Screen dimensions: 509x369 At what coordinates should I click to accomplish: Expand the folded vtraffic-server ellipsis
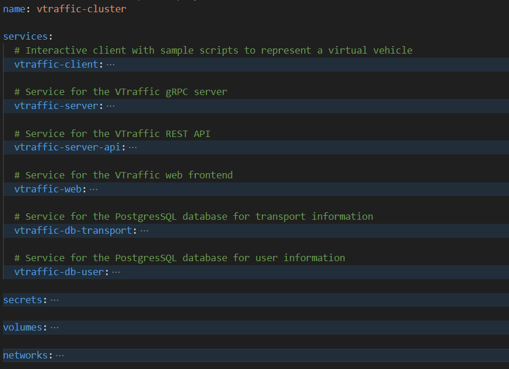(110, 106)
